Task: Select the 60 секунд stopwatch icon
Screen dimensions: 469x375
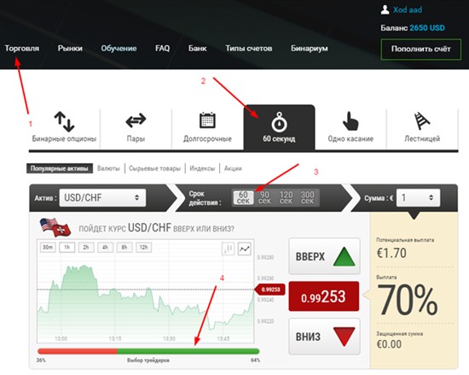Action: (279, 122)
